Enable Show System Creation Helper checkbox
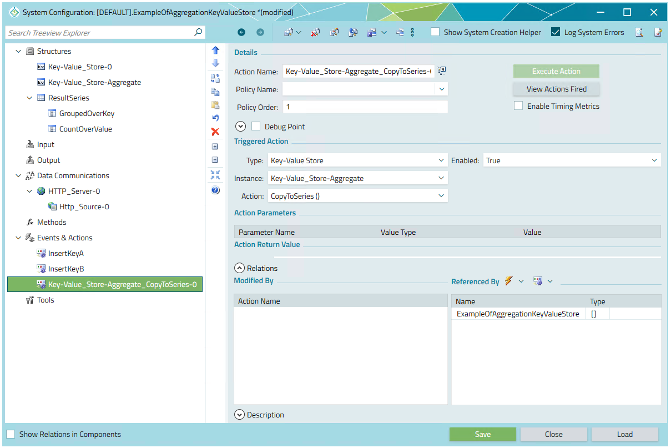Screen dimensions: 671x448 [436, 32]
